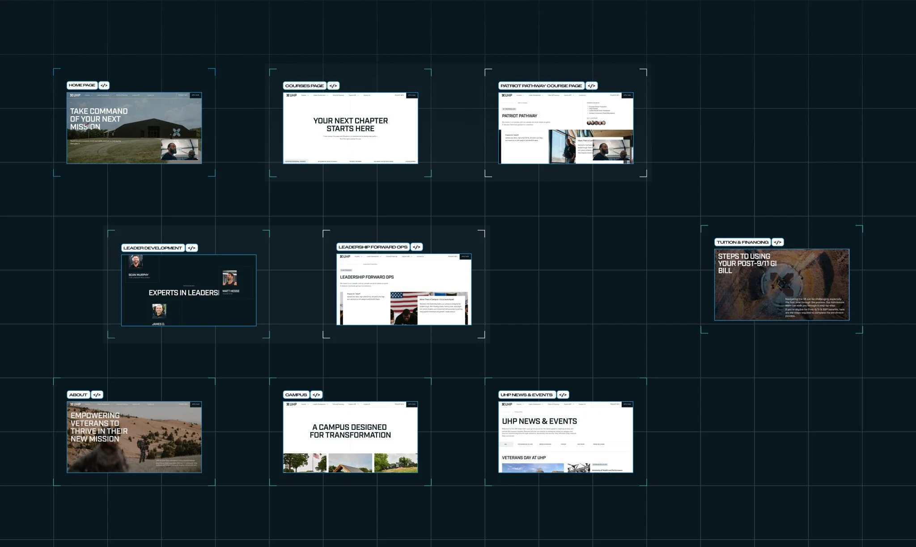Select the Courses Page label tag
916x547 pixels.
pos(305,85)
